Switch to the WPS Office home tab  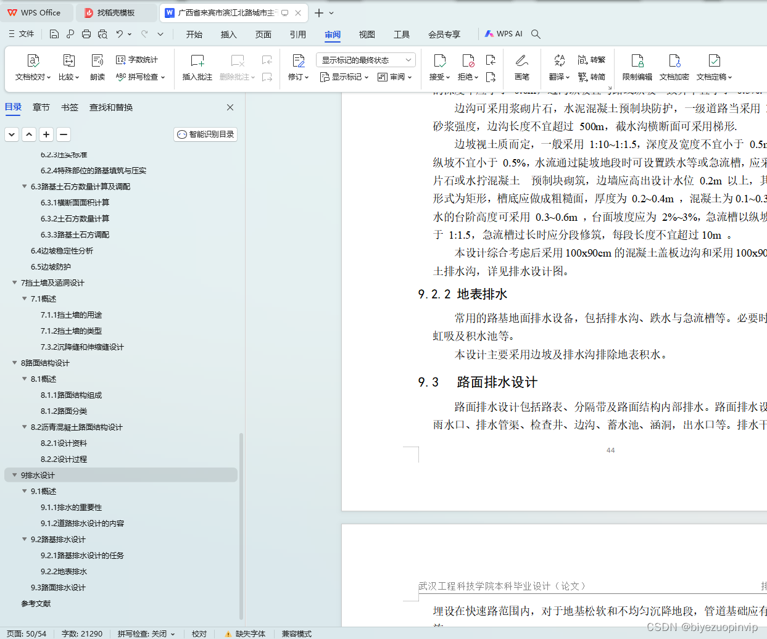(35, 12)
